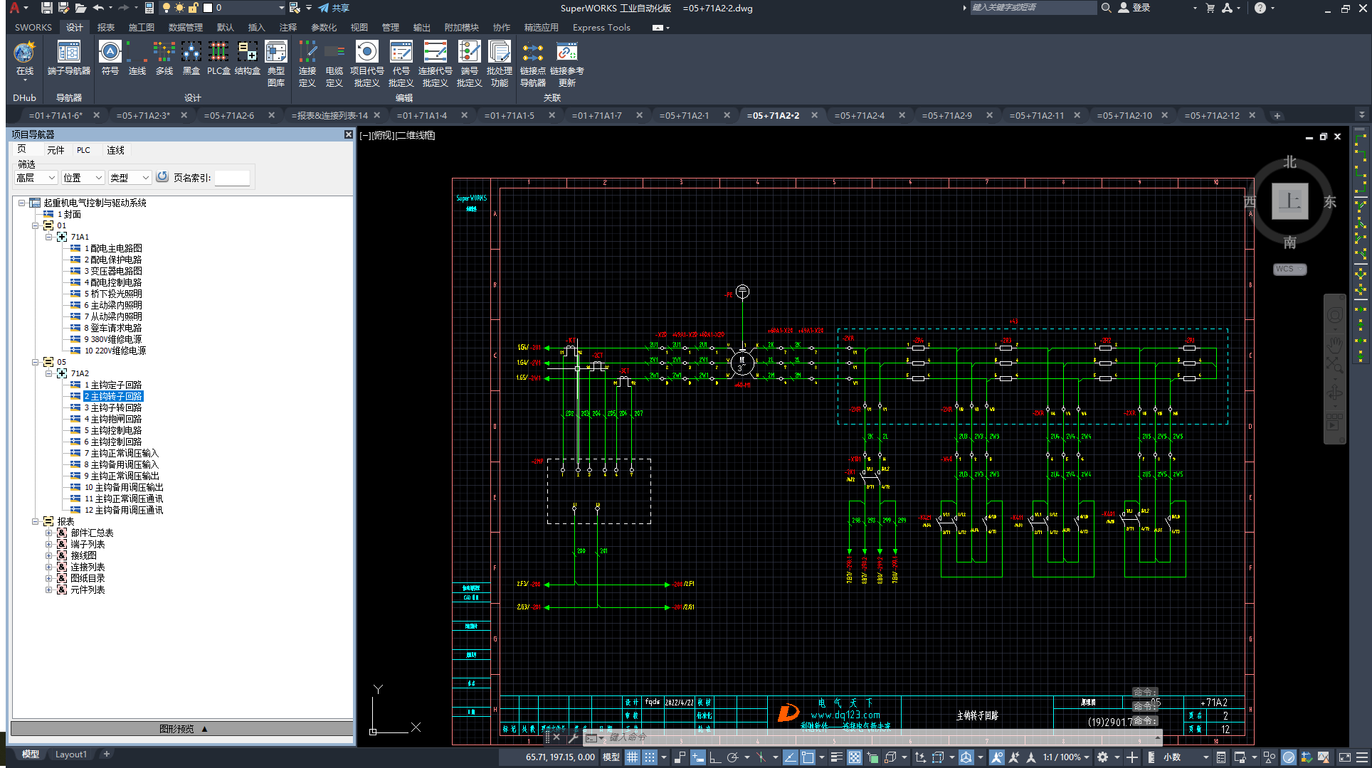Open 链接点导航器 link point navigator
Screen dimensions: 1372x768
533,64
